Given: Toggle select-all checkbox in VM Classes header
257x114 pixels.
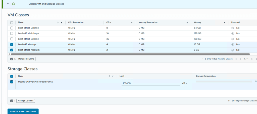Looking at the screenshot, I should 12,22.
